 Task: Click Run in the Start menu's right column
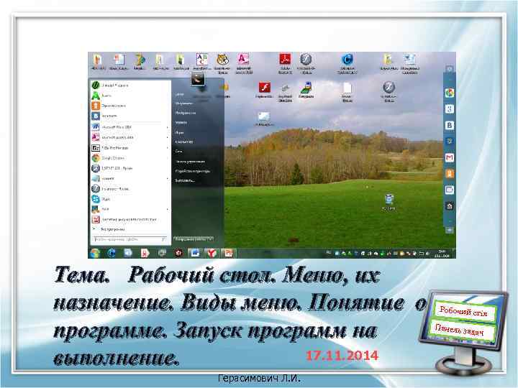tap(185, 181)
